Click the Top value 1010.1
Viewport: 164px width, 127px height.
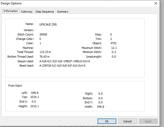pyautogui.click(x=35, y=97)
